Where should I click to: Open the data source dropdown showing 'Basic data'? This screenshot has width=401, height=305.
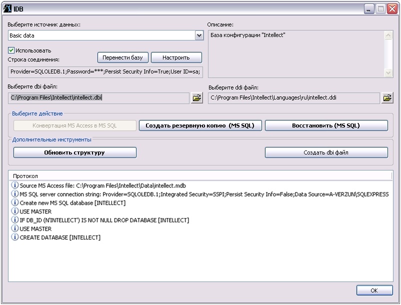[x=199, y=35]
